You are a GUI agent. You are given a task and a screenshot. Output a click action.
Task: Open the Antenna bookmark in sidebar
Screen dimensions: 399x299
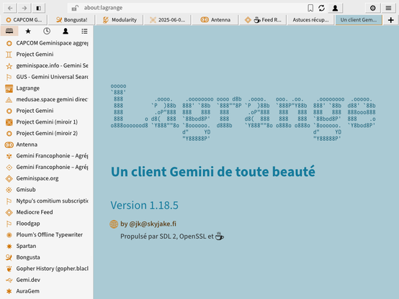point(47,144)
